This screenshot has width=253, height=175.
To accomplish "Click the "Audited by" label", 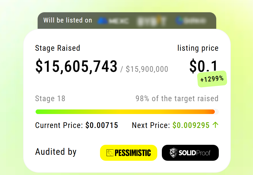I will coord(56,152).
